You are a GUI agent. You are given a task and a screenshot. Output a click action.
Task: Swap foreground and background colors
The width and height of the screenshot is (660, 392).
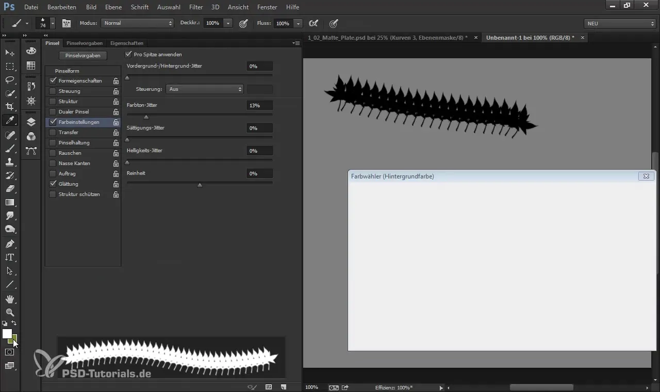pyautogui.click(x=14, y=323)
